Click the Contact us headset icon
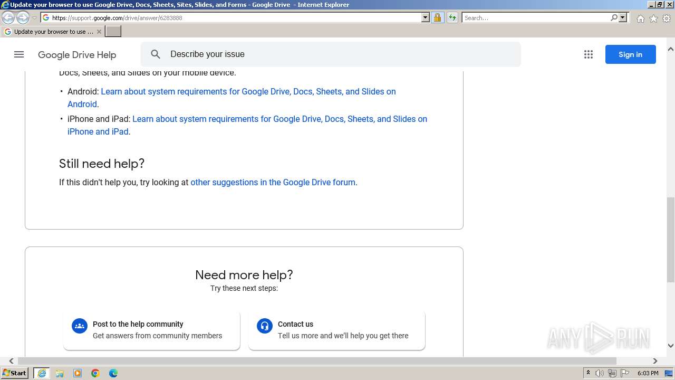This screenshot has width=675, height=380. pyautogui.click(x=265, y=326)
